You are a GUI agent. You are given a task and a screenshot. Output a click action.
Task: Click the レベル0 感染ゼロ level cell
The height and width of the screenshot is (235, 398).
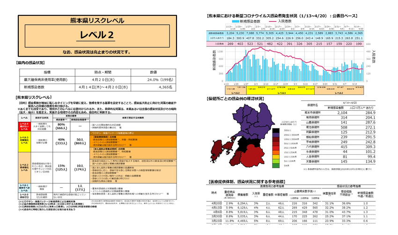pyautogui.click(x=24, y=196)
